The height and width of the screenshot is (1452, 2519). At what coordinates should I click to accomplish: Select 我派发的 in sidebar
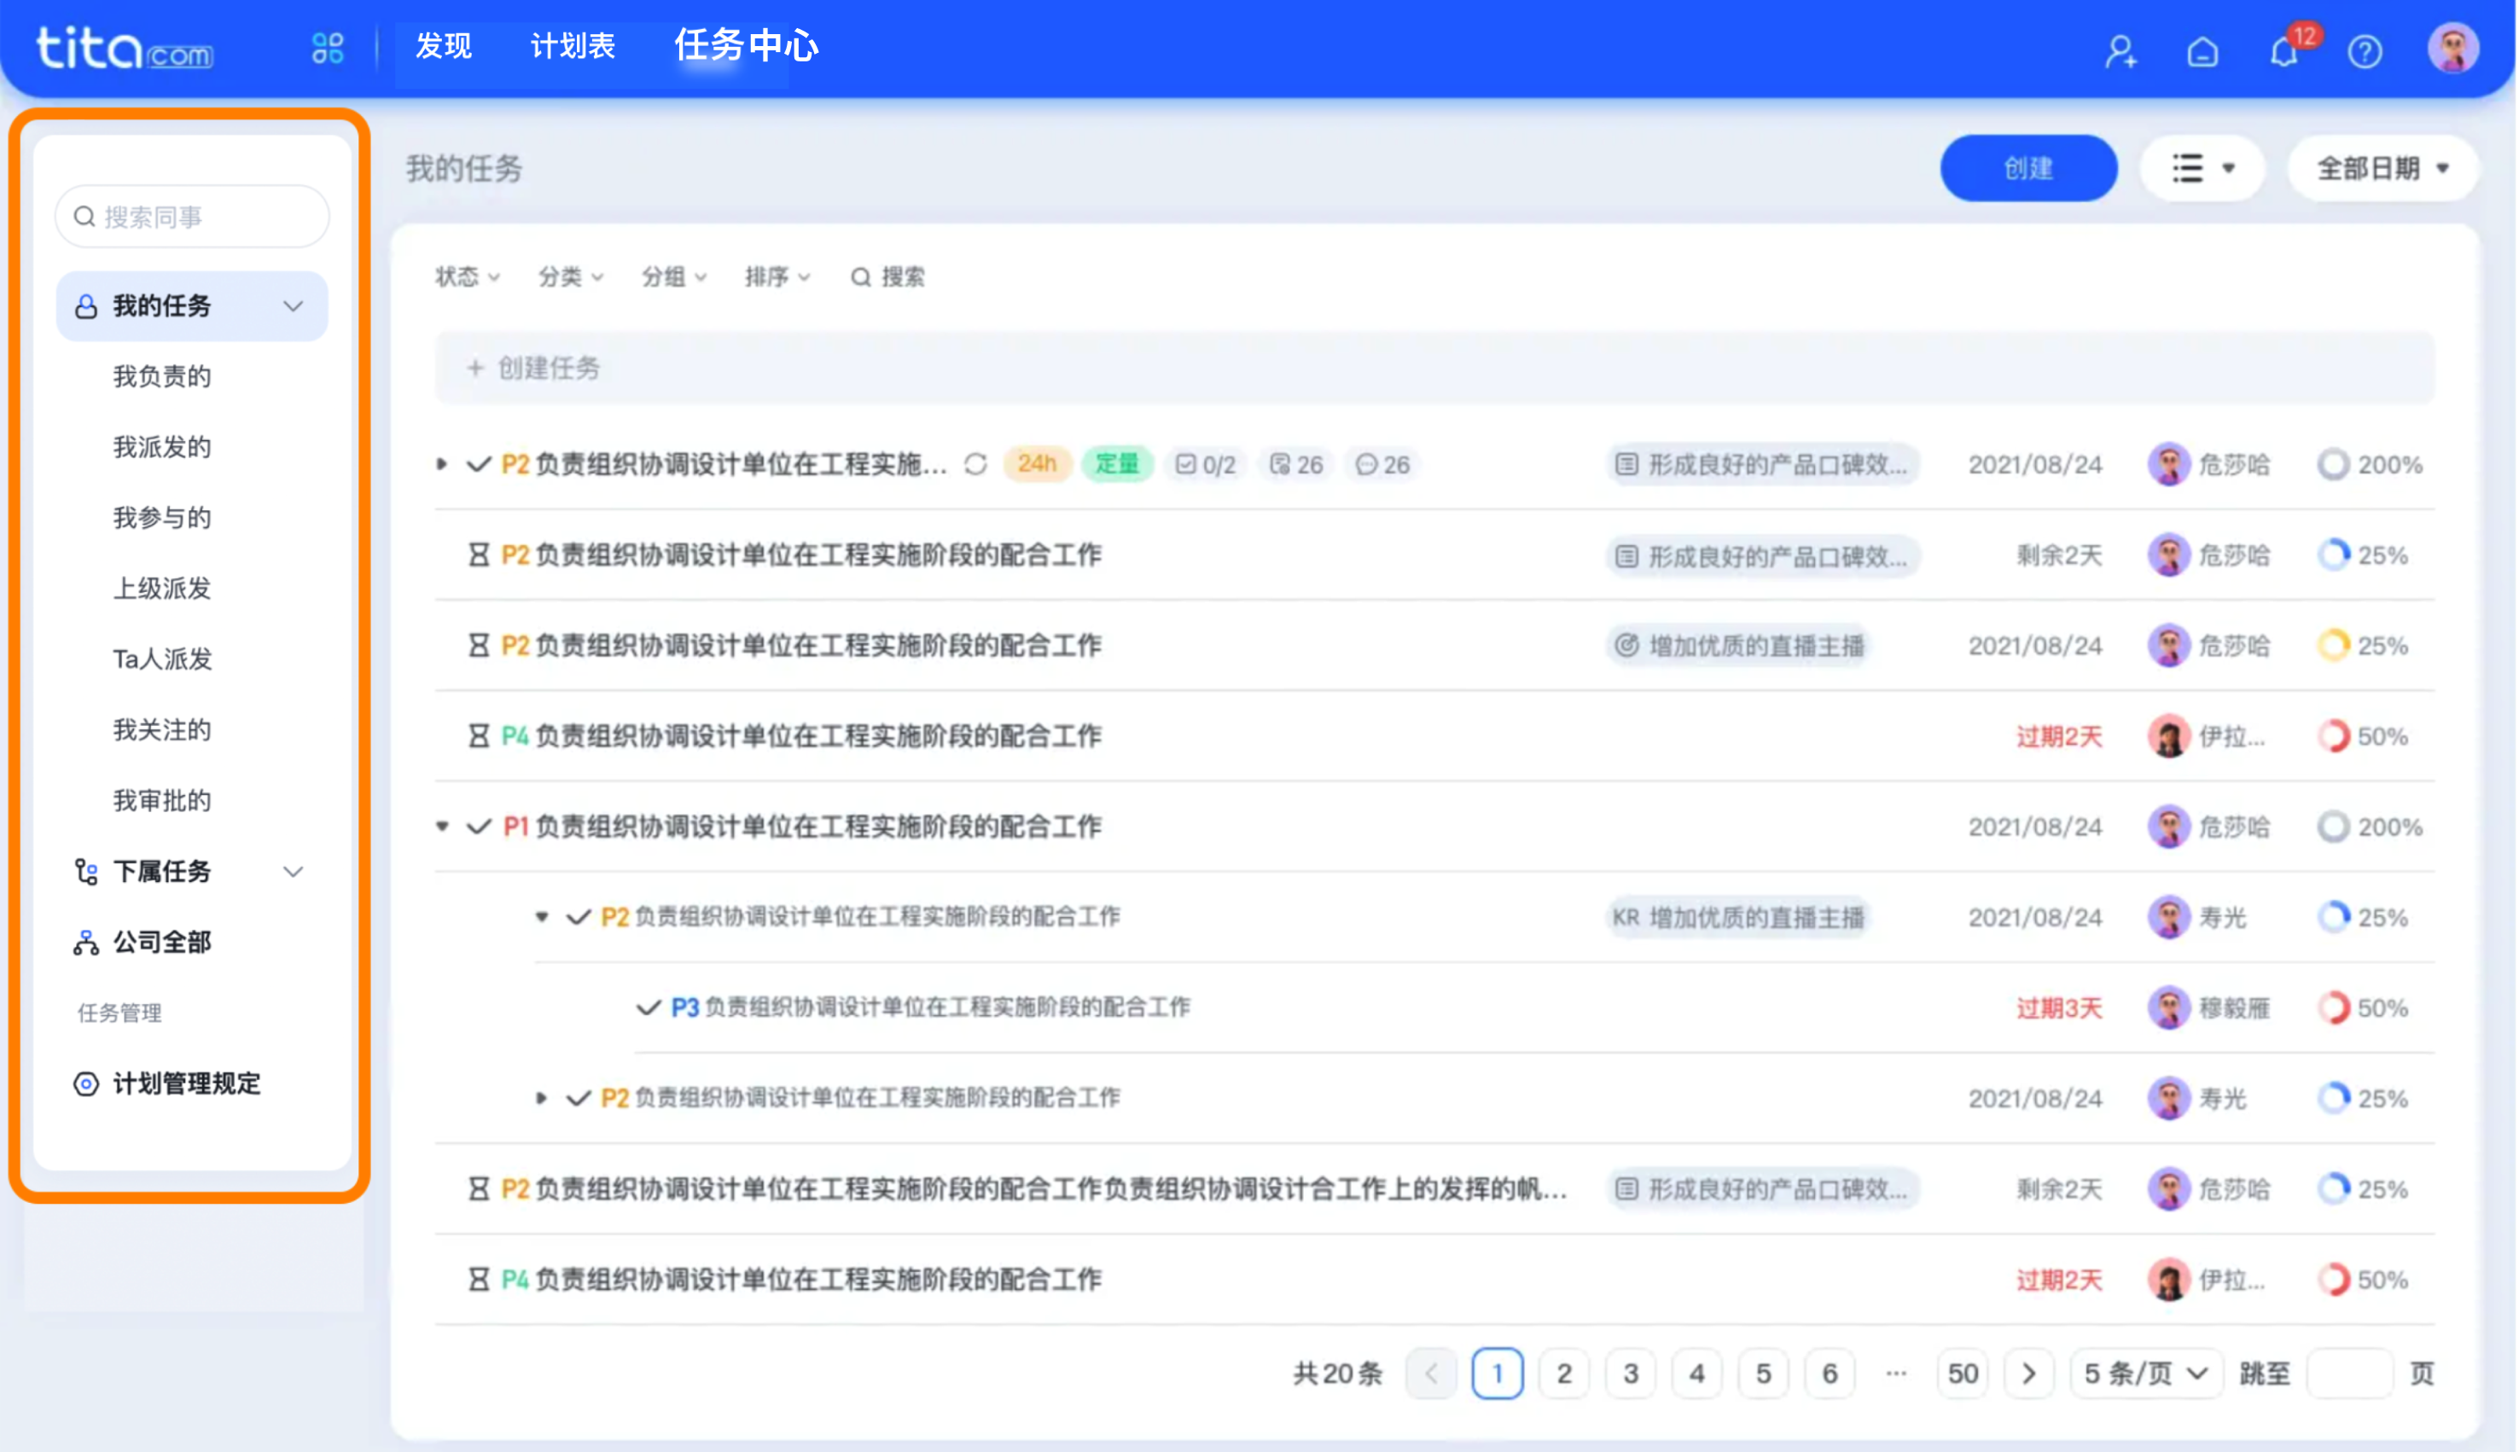point(161,448)
